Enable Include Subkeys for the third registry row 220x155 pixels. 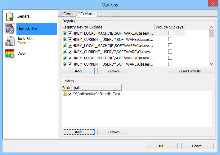pos(170,45)
